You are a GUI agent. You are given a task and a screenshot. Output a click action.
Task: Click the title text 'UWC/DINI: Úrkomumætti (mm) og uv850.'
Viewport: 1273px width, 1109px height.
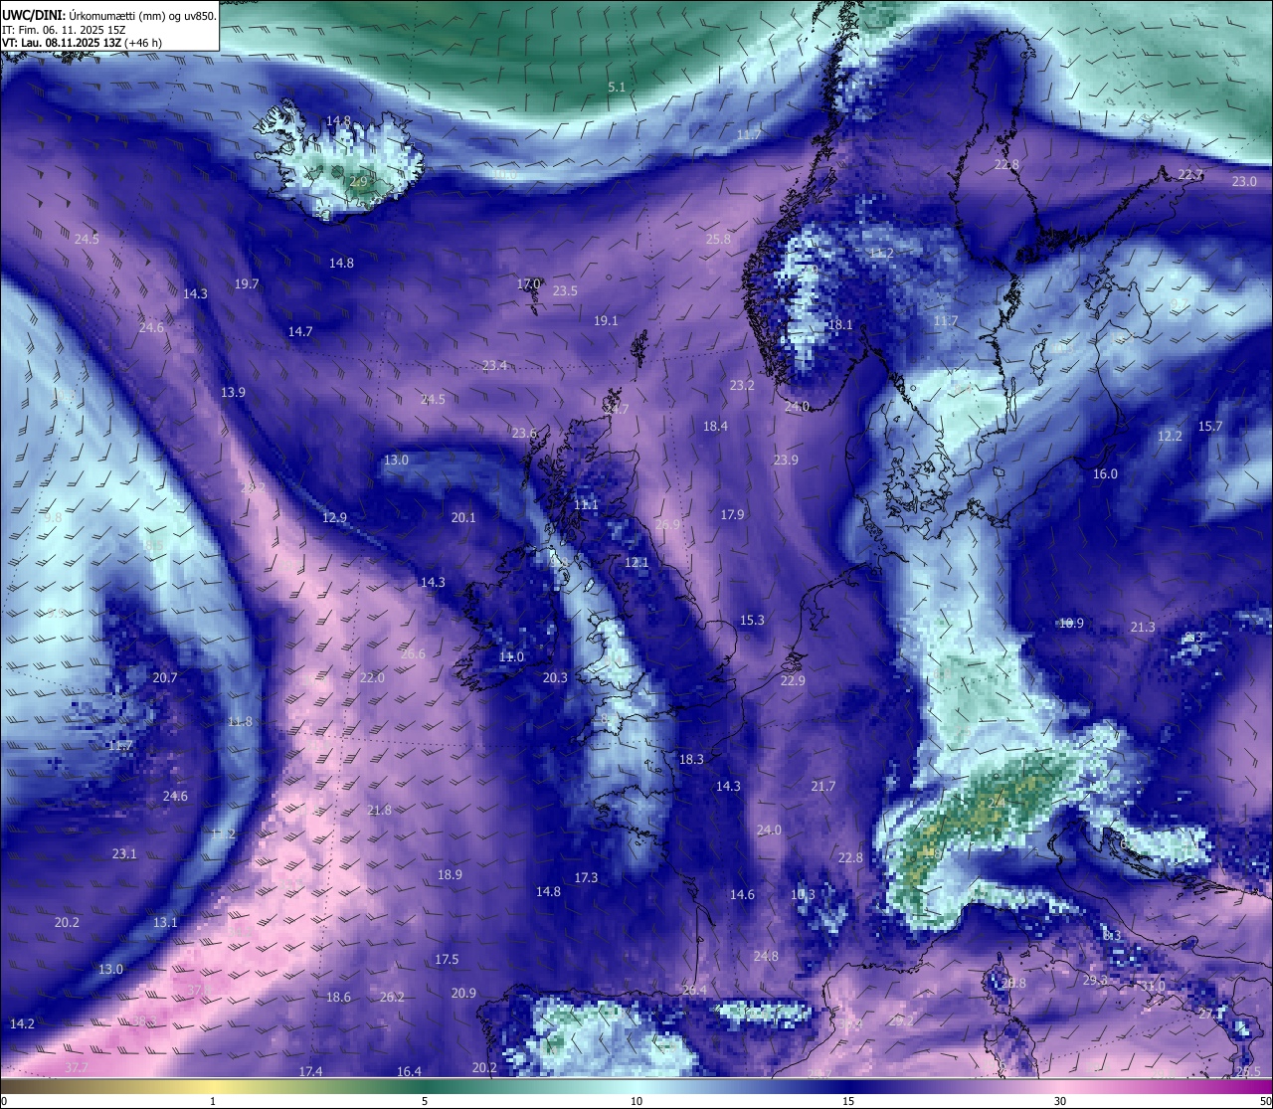tap(108, 16)
